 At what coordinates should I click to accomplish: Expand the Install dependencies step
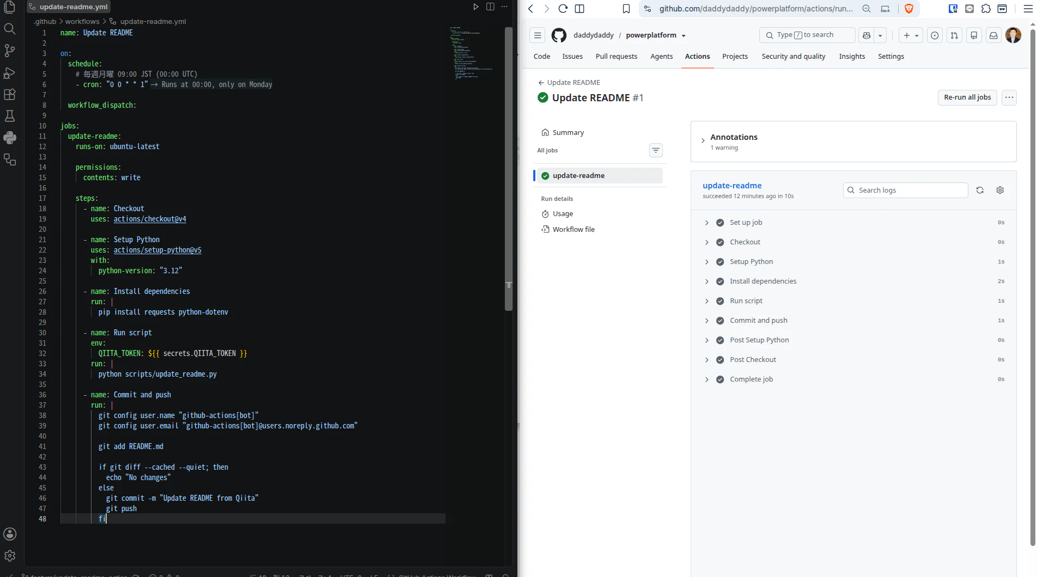pos(707,281)
